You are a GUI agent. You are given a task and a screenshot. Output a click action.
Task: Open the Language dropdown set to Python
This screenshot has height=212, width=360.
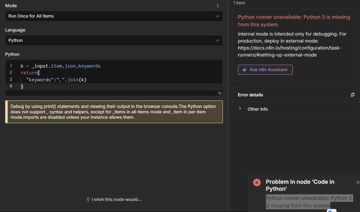[x=114, y=40]
